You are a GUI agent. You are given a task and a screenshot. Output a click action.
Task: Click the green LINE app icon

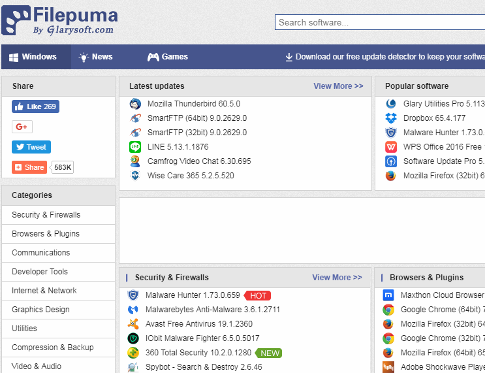pos(135,147)
